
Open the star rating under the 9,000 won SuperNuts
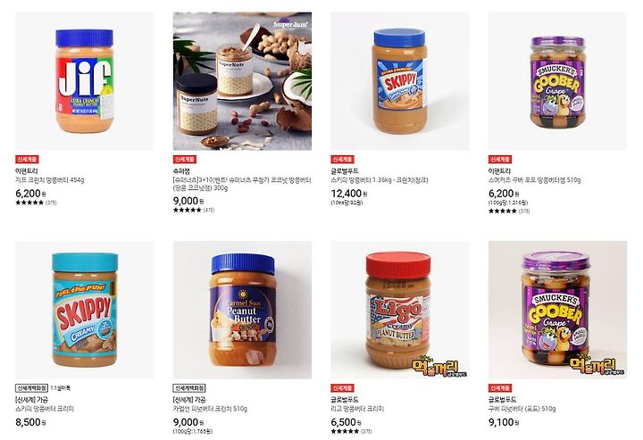194,210
